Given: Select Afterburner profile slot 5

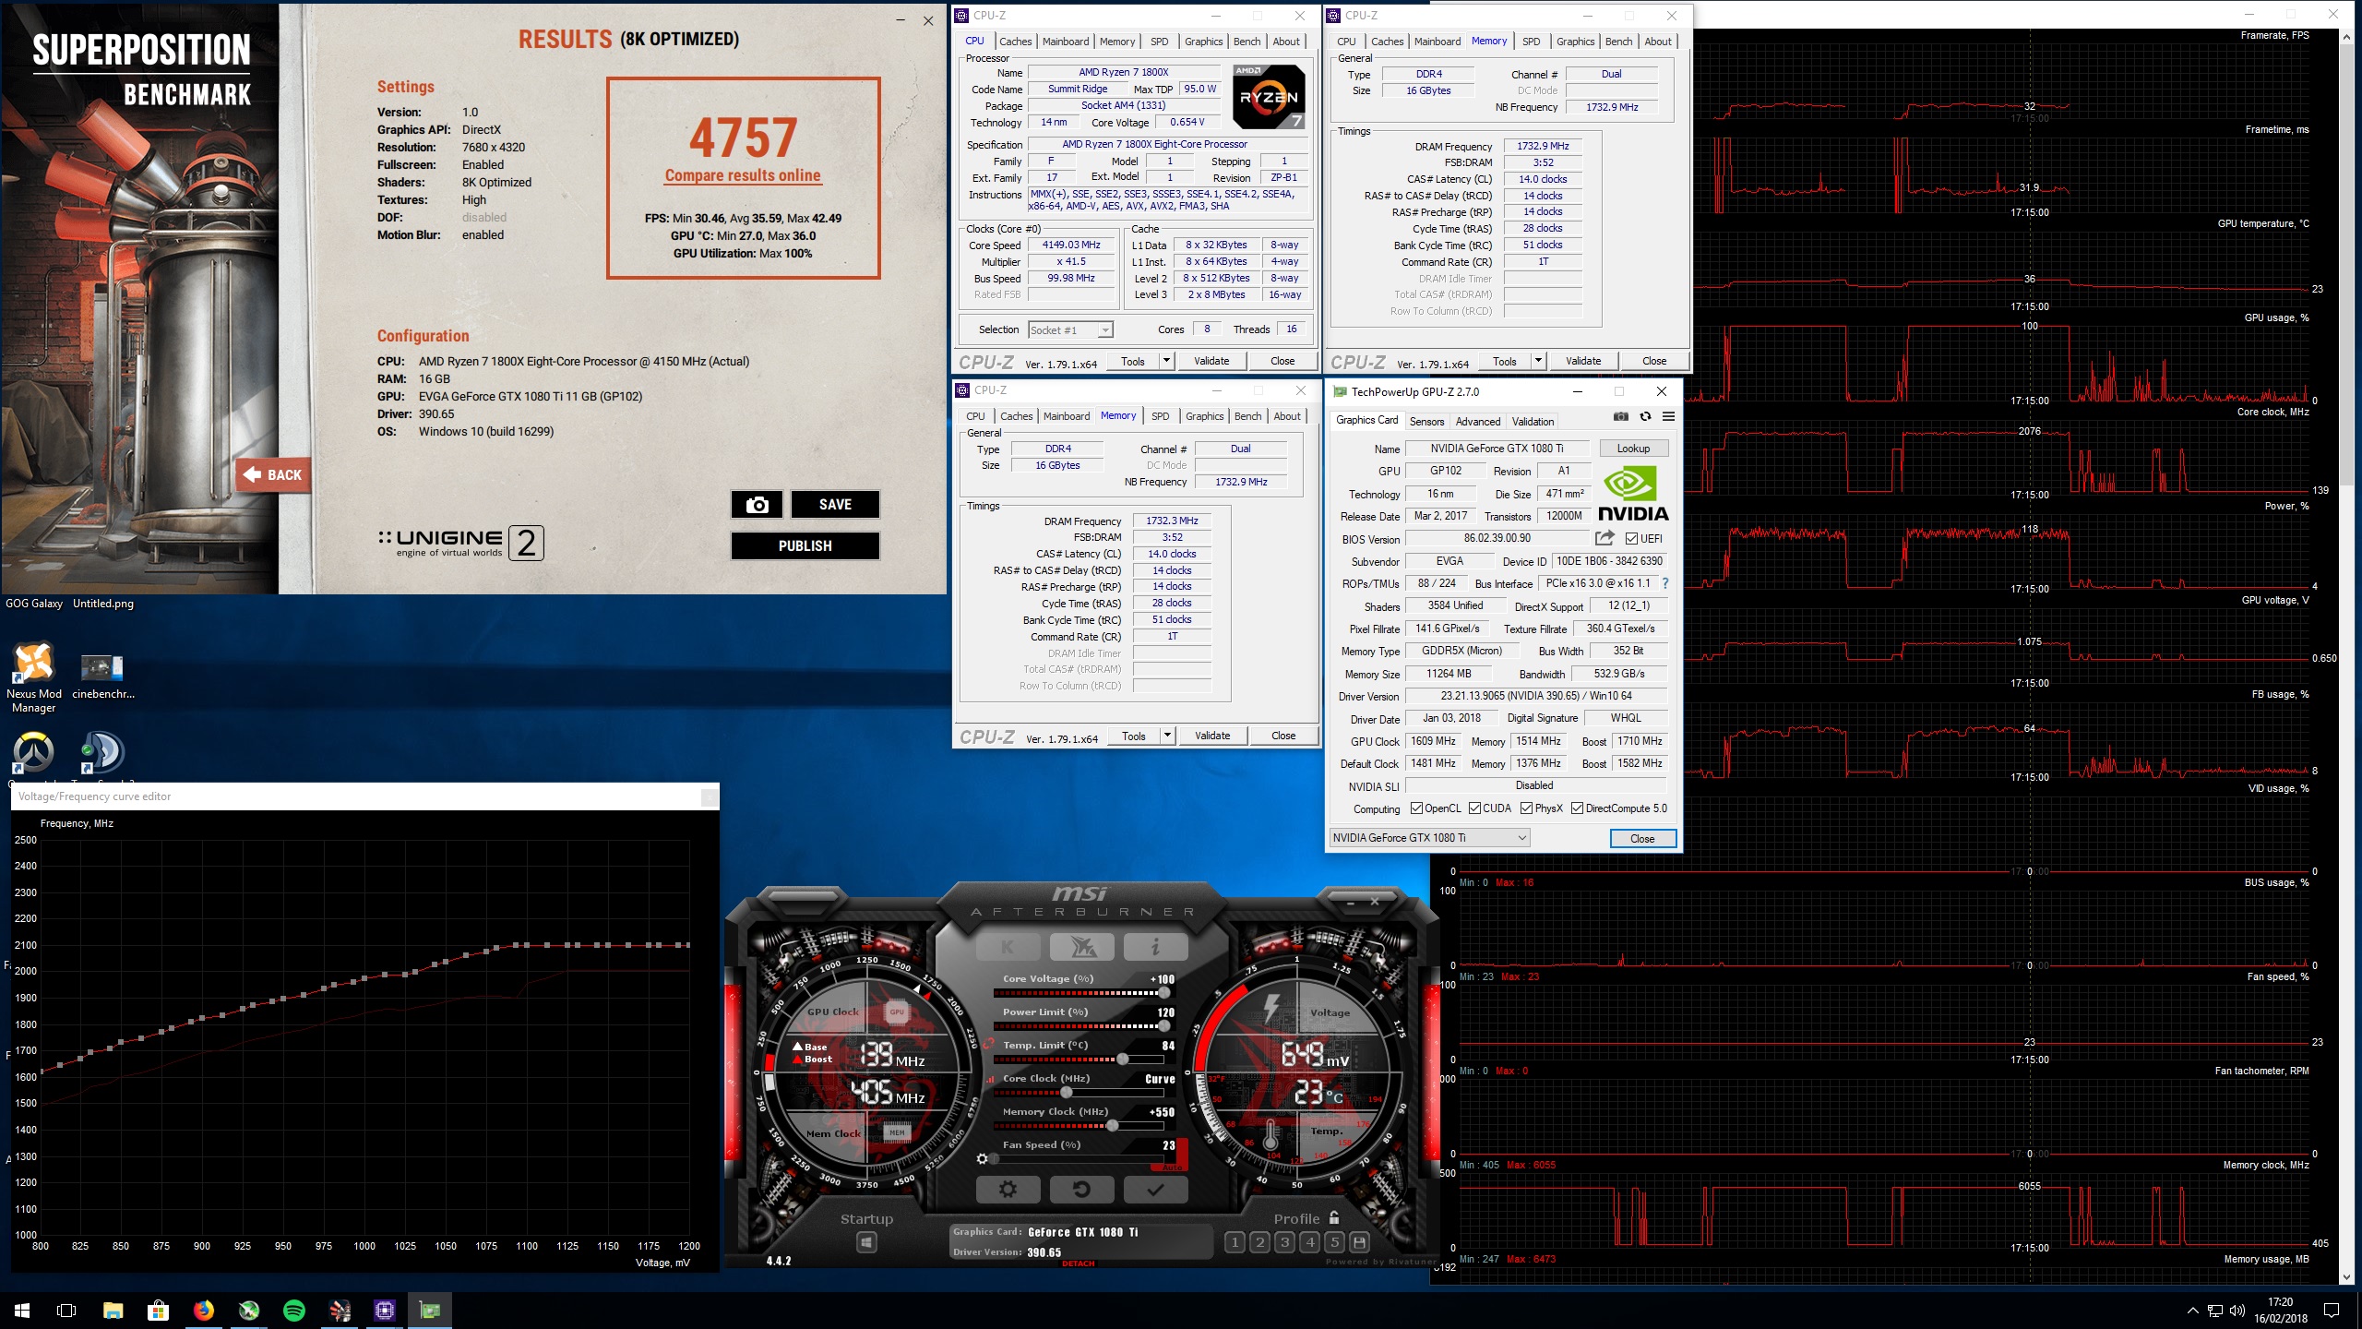Looking at the screenshot, I should [x=1334, y=1242].
